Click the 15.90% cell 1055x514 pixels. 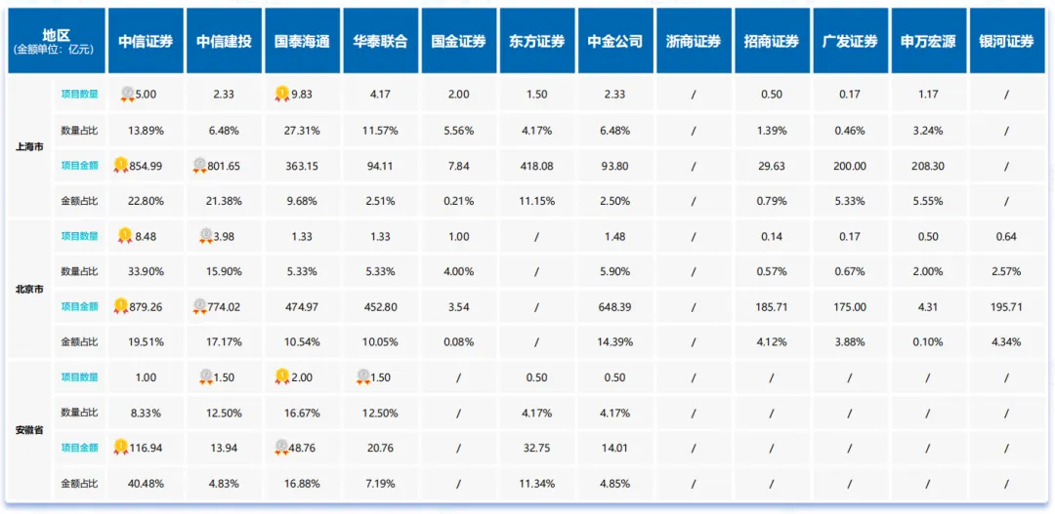point(224,271)
